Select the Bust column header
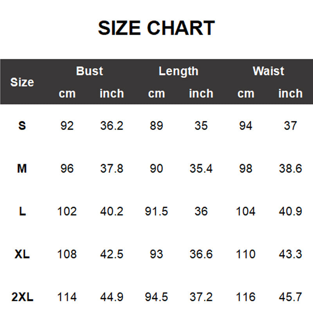313x313 pixels. pos(89,71)
